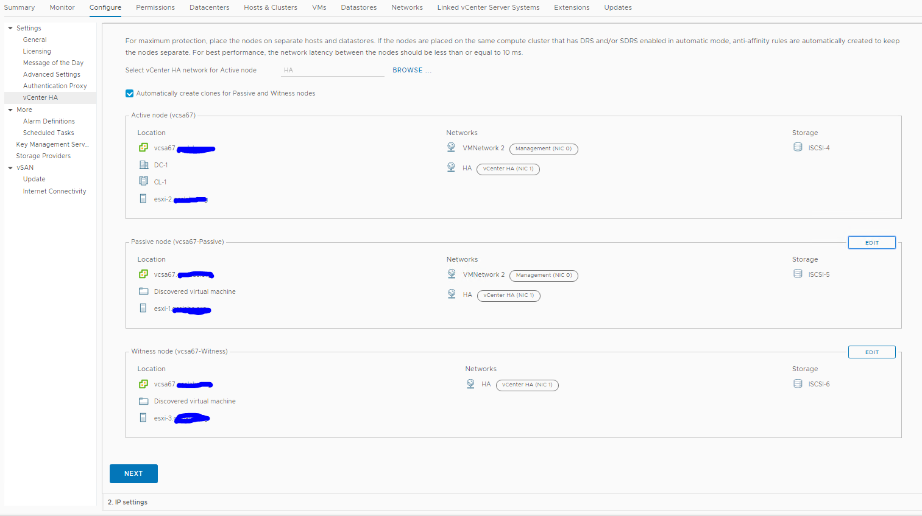Switch to the Permissions tab
922x516 pixels.
click(155, 7)
